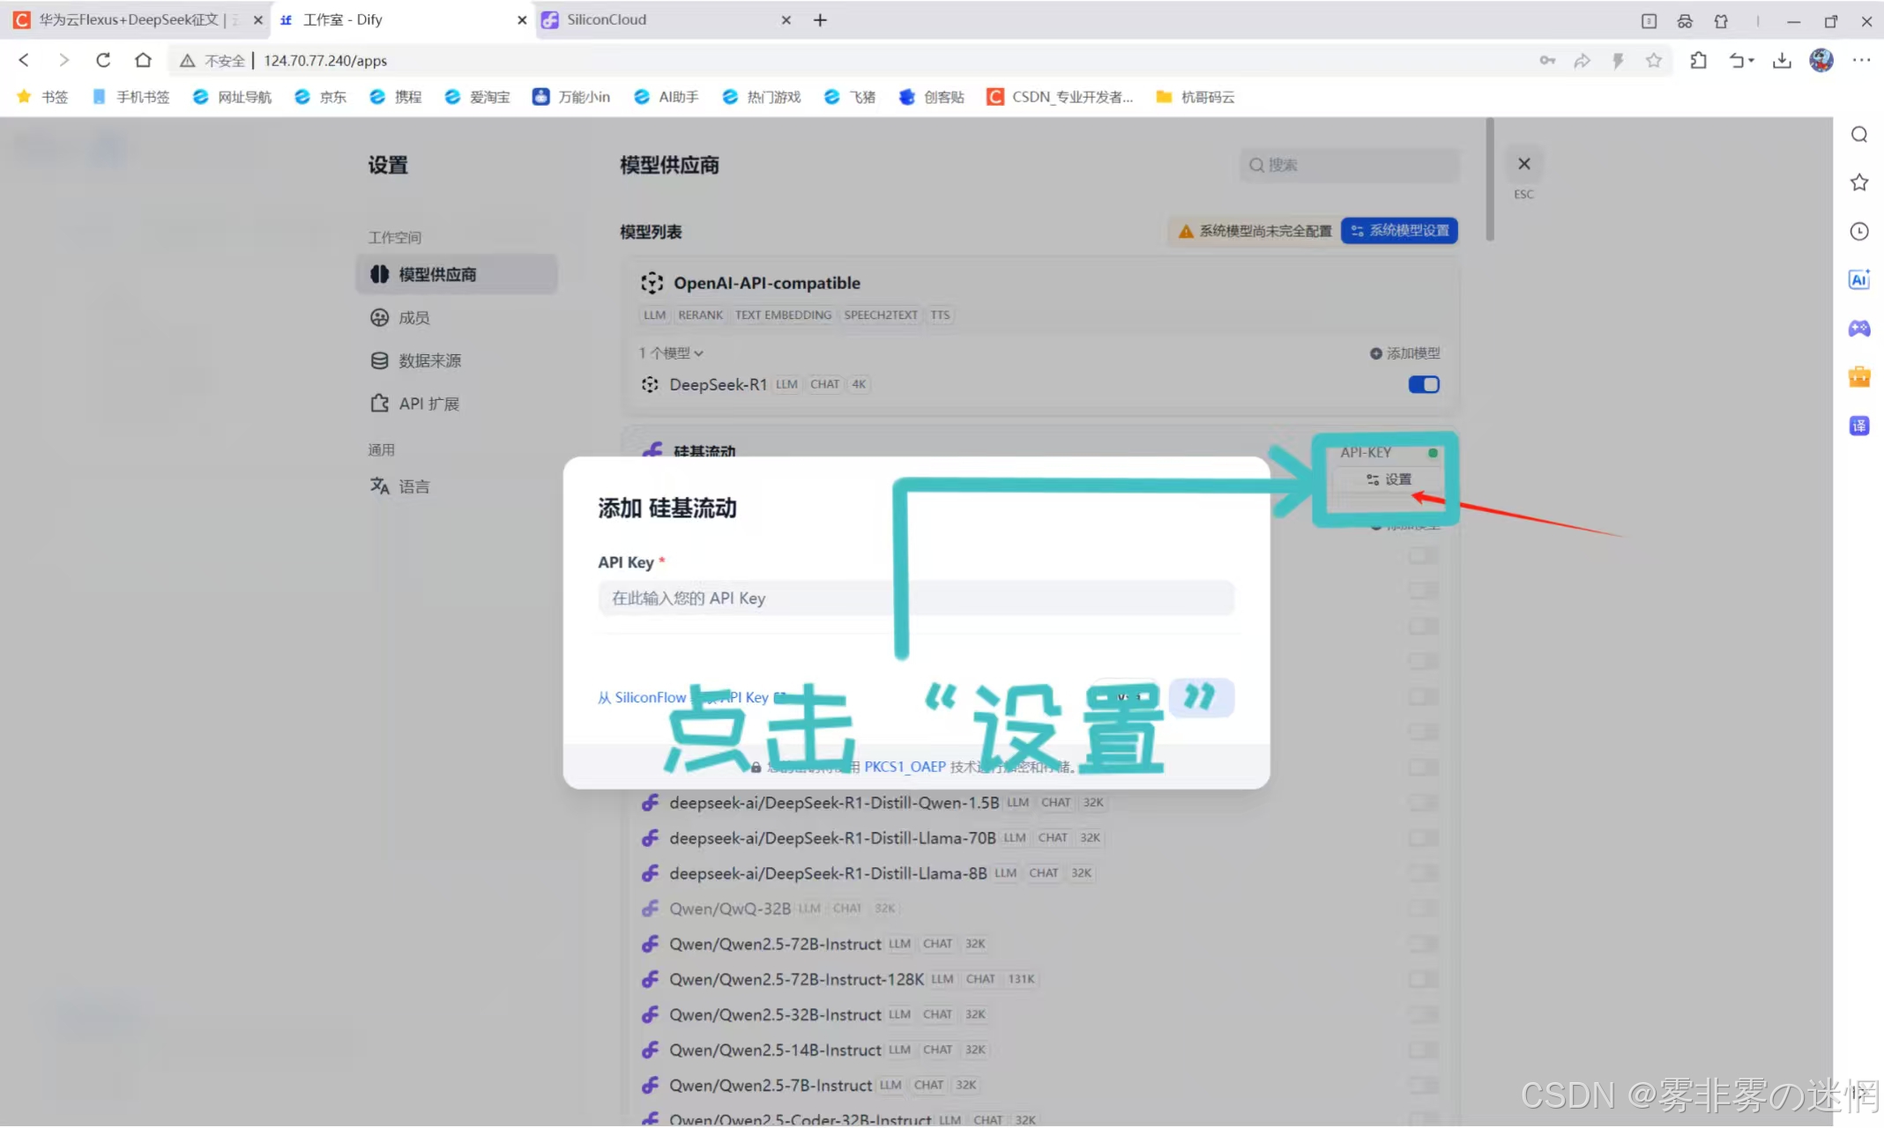Click the 系统模型设置 button

pyautogui.click(x=1399, y=231)
